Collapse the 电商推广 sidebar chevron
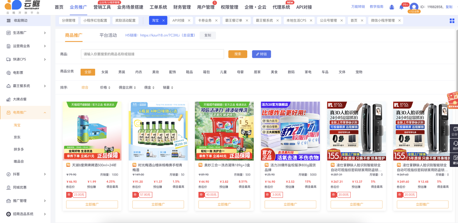Image resolution: width=458 pixels, height=223 pixels. coord(45,113)
